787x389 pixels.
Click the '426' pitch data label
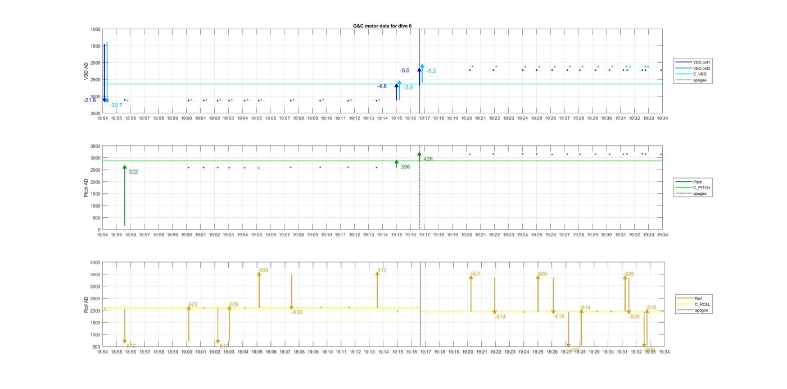[428, 159]
